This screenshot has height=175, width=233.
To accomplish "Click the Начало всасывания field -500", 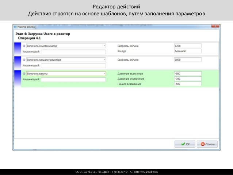I will click(188, 84).
